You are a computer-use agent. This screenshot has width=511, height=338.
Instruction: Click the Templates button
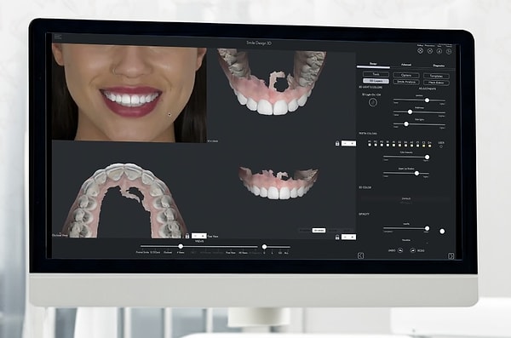tap(436, 76)
